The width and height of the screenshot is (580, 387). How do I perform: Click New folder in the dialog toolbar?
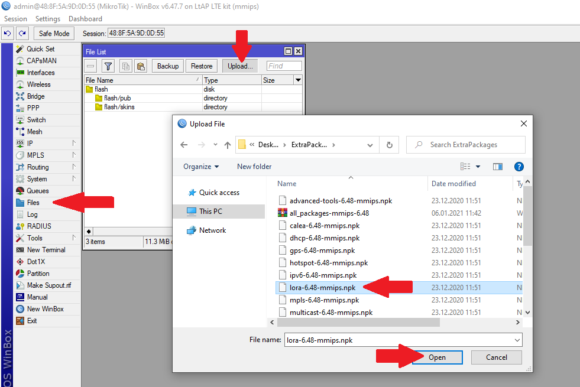click(254, 167)
